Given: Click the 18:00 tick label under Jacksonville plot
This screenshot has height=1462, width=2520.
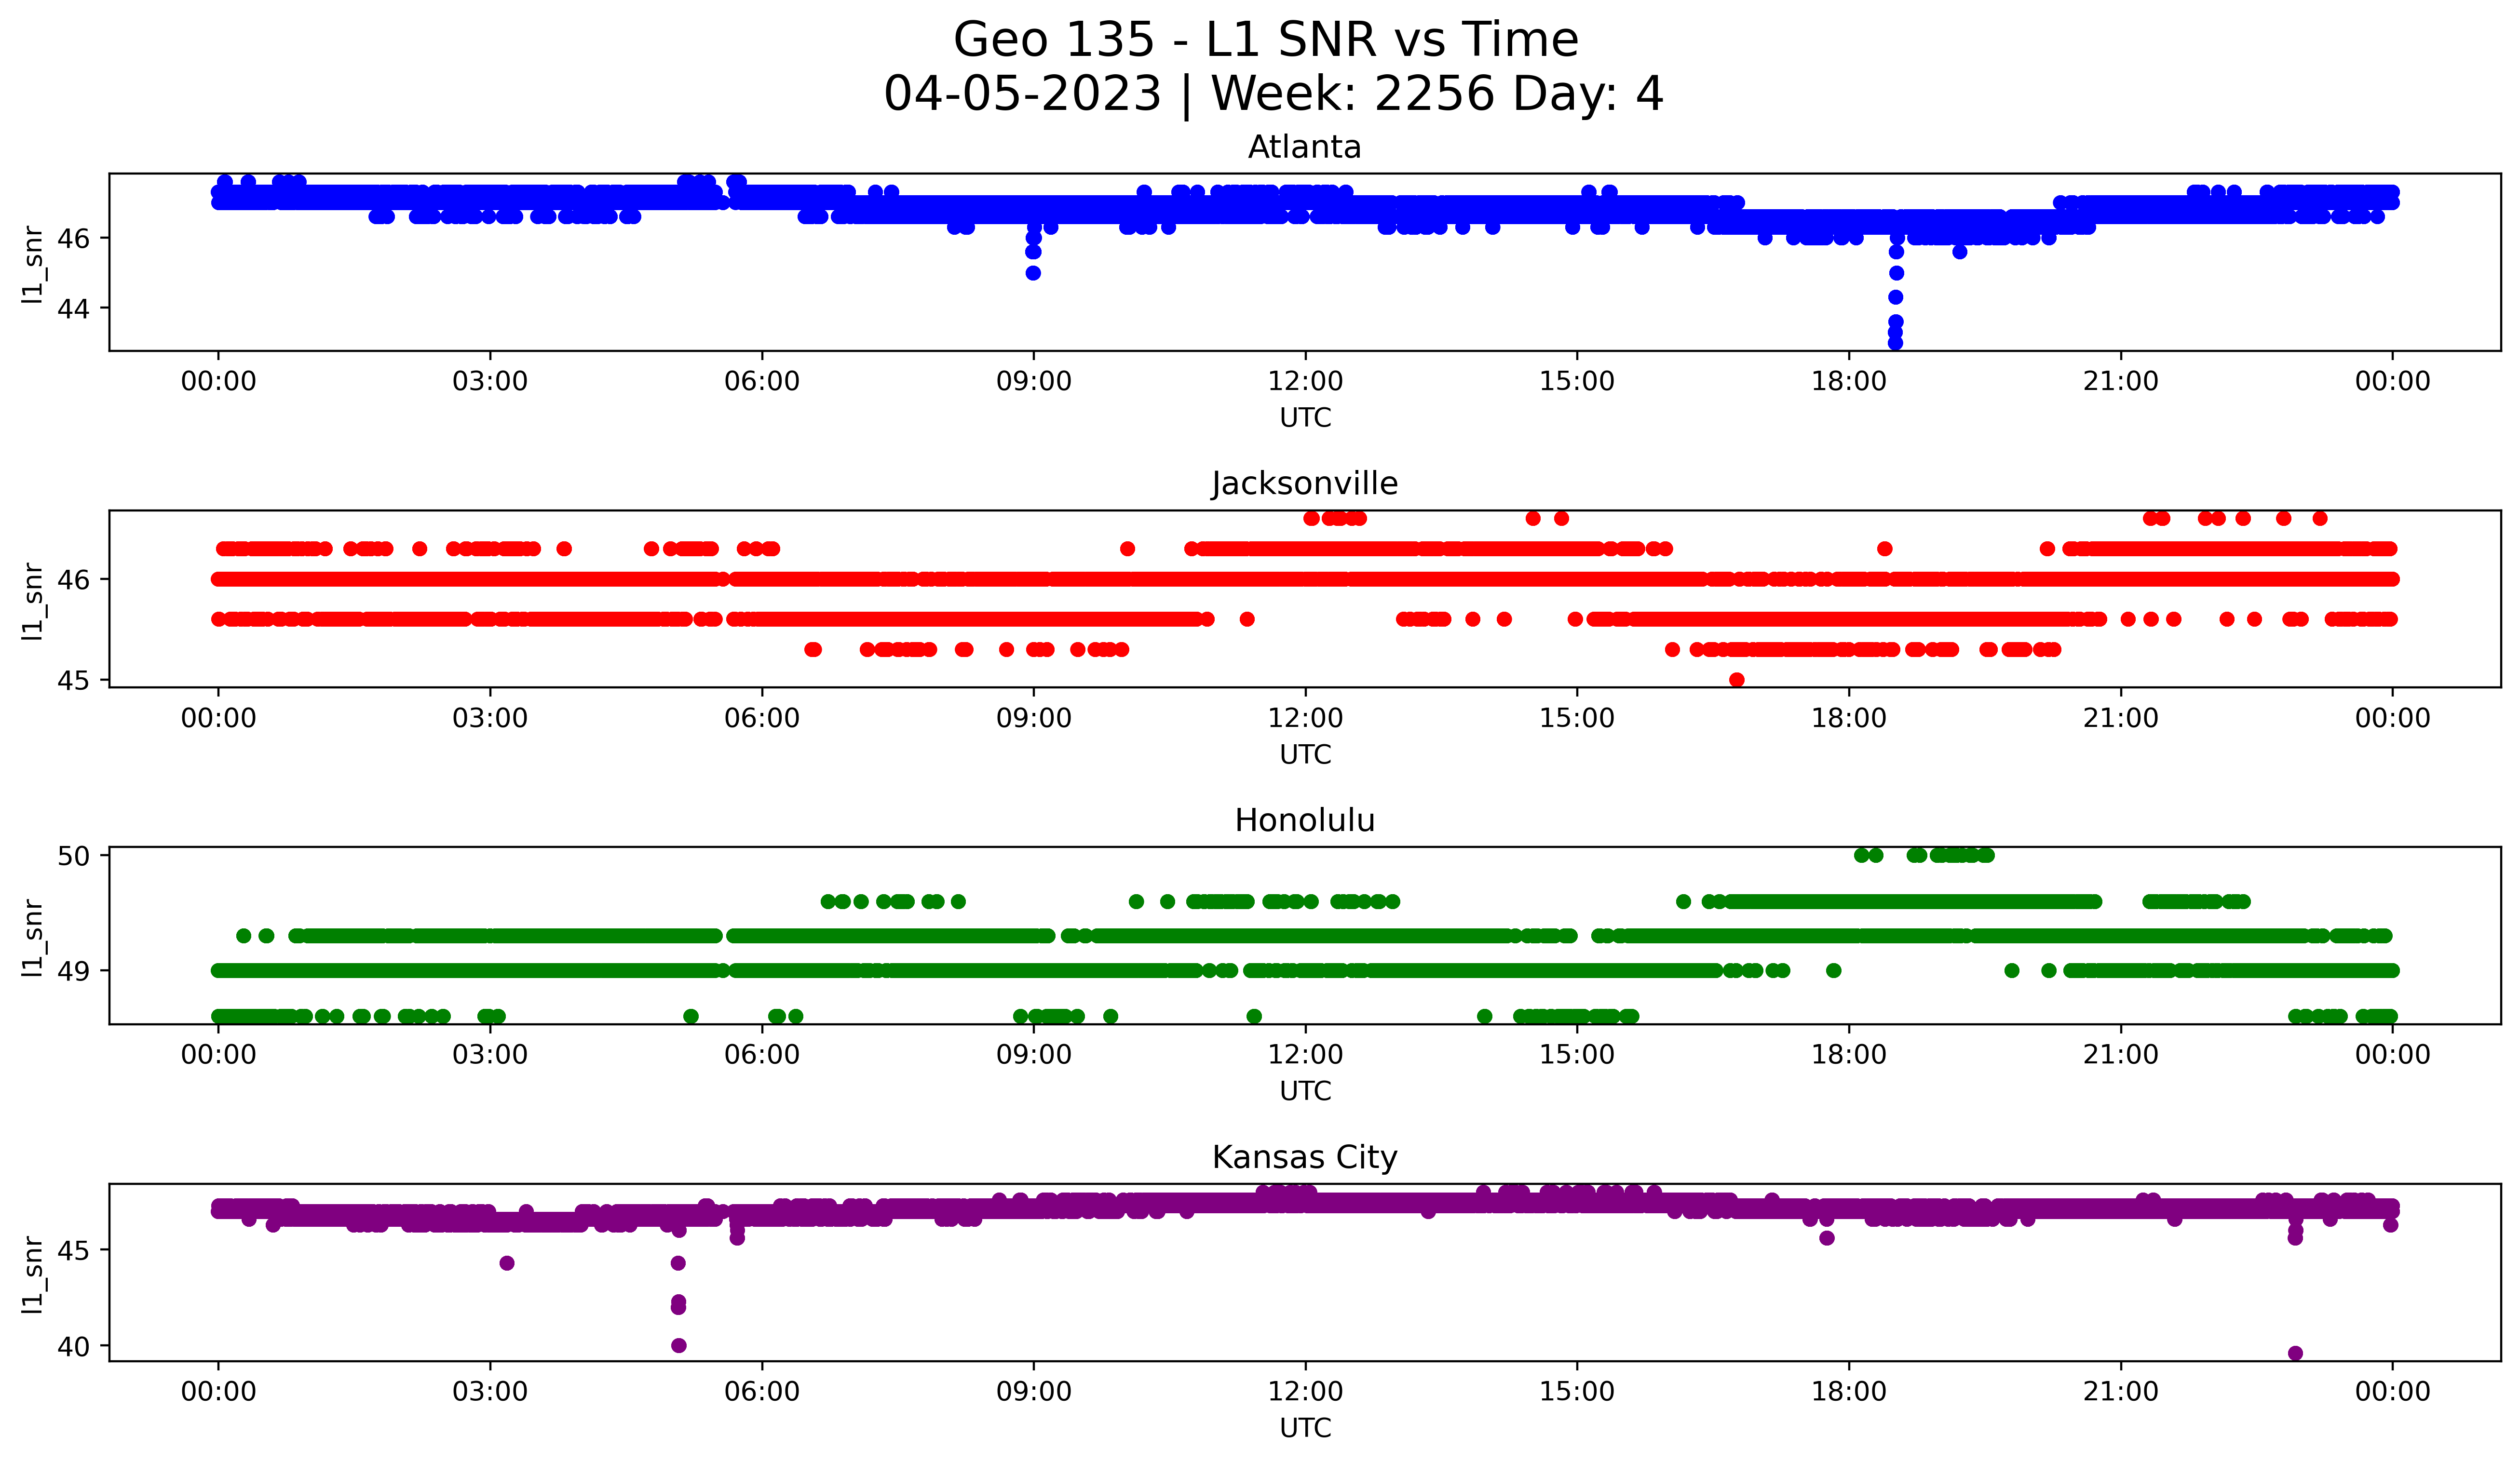Looking at the screenshot, I should [1848, 718].
